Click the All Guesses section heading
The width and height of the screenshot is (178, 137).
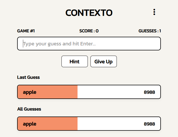click(x=29, y=109)
